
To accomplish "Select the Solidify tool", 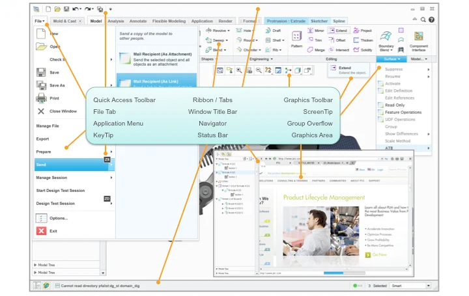I will coord(362,49).
